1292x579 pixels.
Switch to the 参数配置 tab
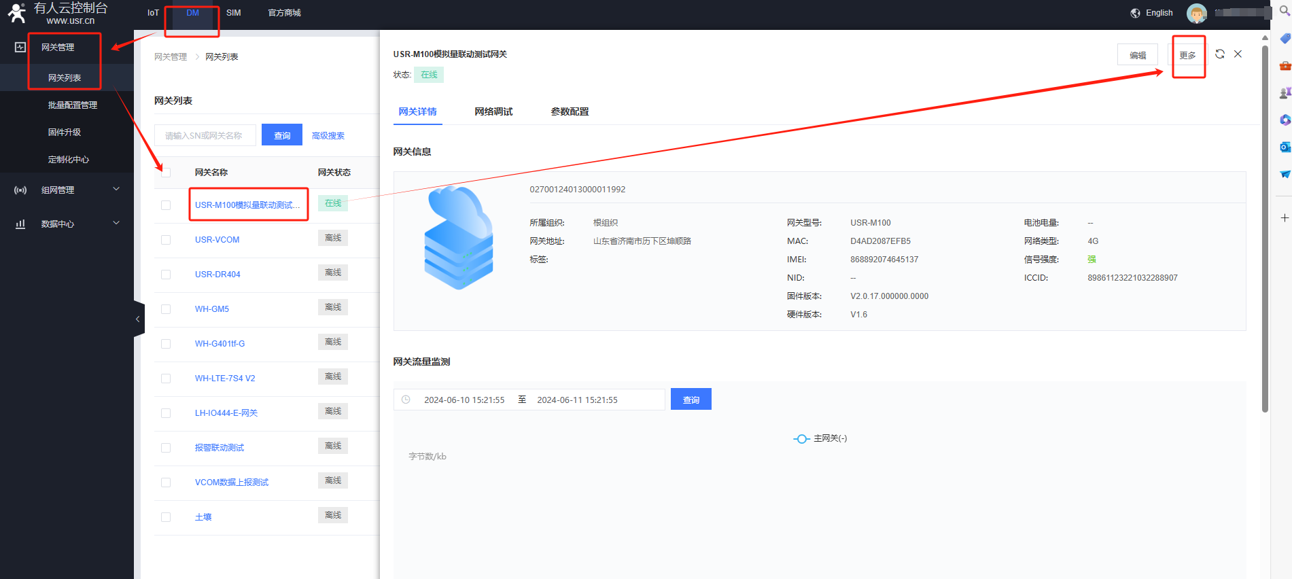(x=570, y=111)
